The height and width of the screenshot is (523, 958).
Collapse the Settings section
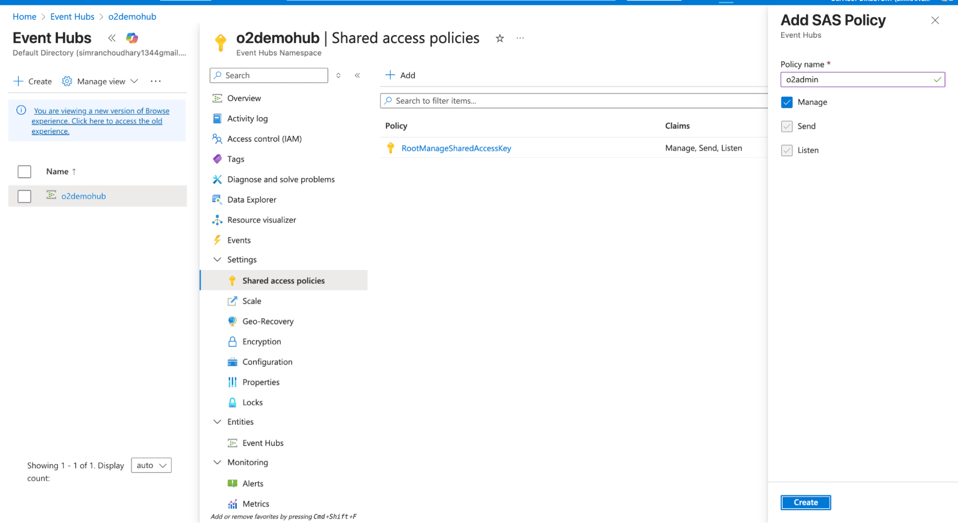tap(218, 259)
